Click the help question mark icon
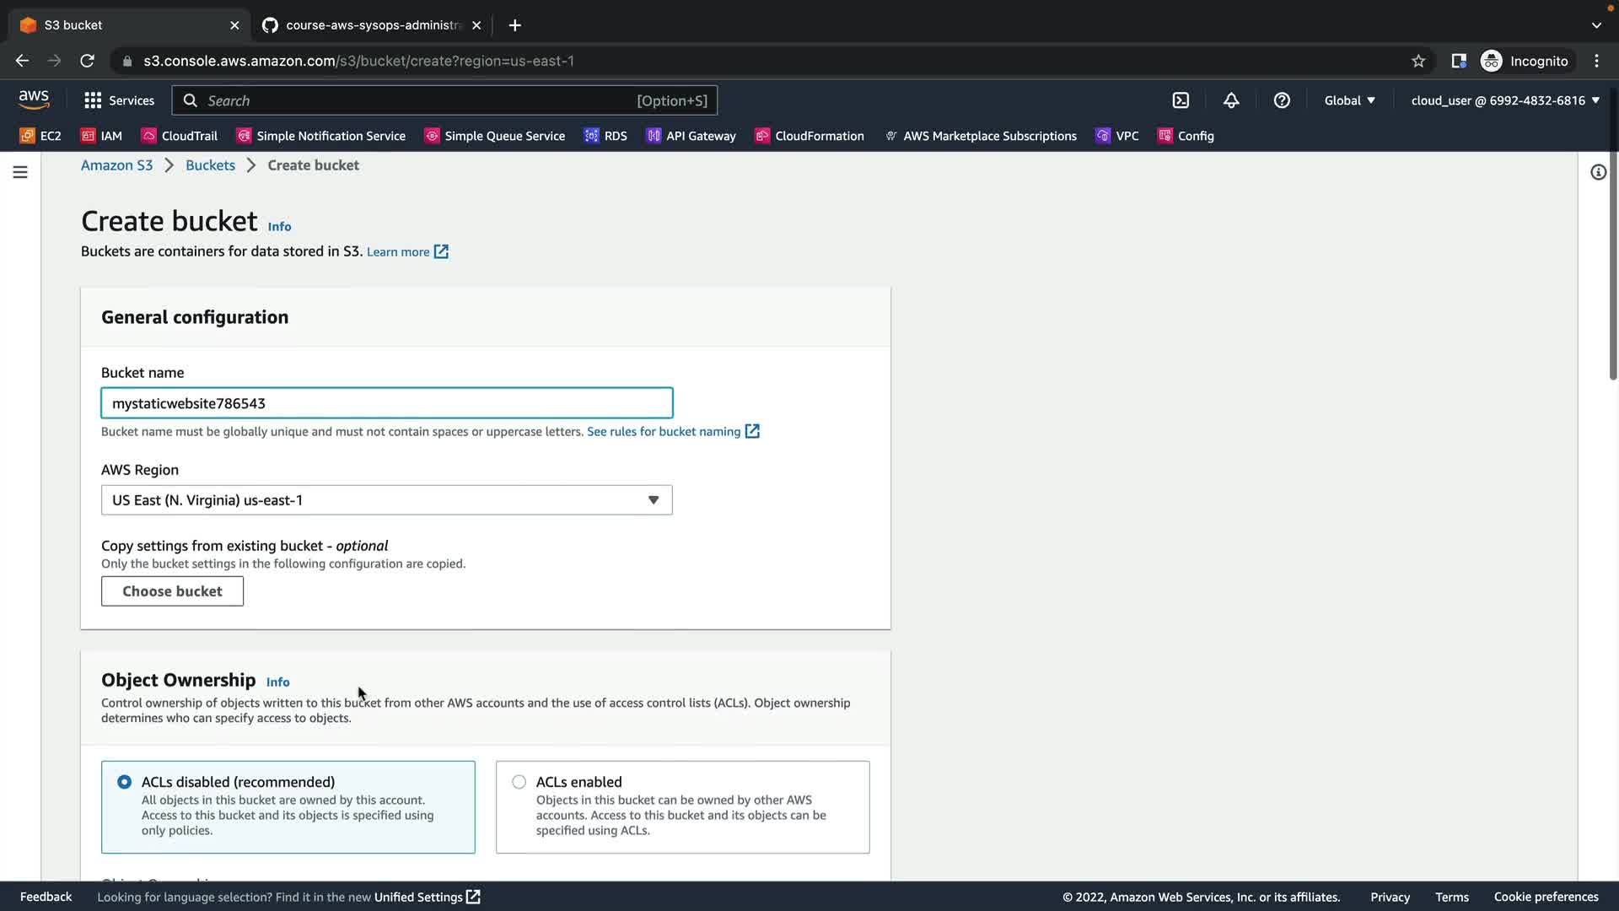The width and height of the screenshot is (1619, 911). click(1282, 100)
